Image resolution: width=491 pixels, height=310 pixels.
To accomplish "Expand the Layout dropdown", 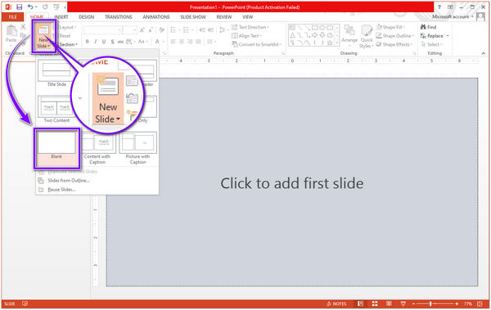I will pyautogui.click(x=67, y=27).
